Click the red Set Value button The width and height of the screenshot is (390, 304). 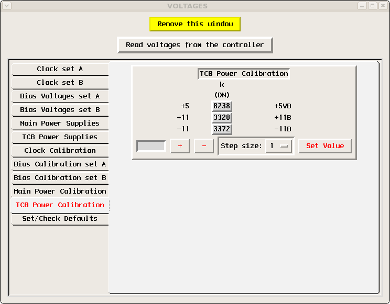tap(325, 146)
